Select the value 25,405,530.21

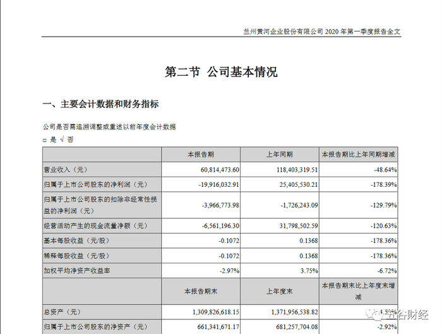click(299, 184)
